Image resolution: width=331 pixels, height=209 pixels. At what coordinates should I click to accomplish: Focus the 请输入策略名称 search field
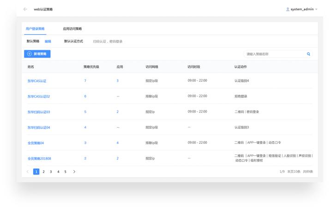[x=275, y=54]
